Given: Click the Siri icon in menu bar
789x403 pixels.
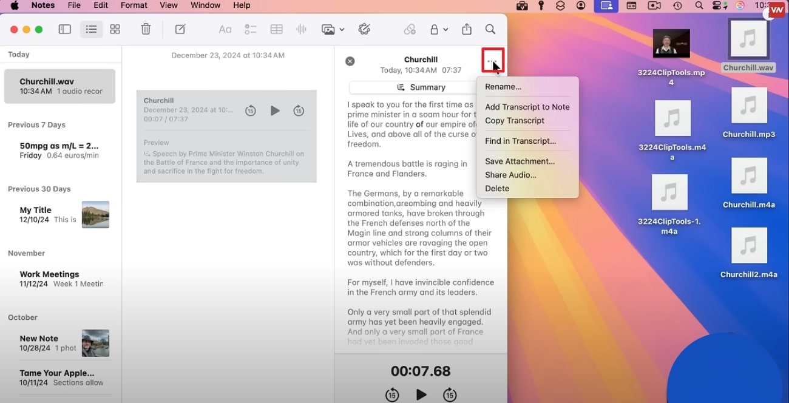Looking at the screenshot, I should point(740,5).
